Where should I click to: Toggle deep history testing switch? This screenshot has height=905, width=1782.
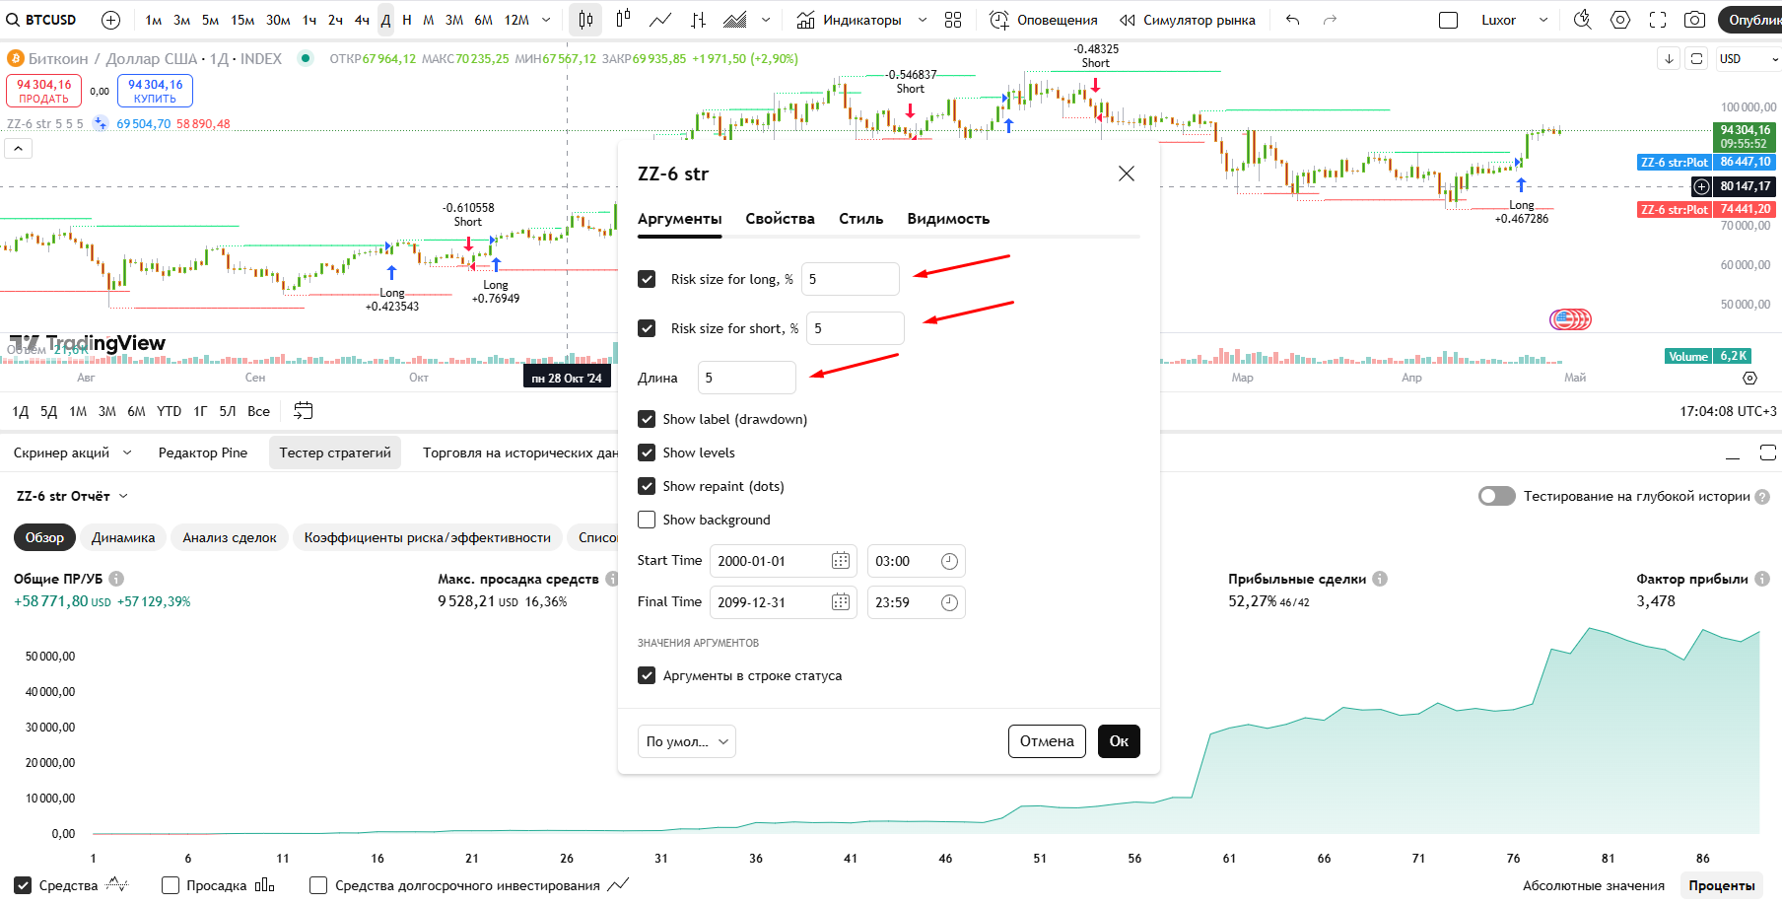tap(1496, 496)
